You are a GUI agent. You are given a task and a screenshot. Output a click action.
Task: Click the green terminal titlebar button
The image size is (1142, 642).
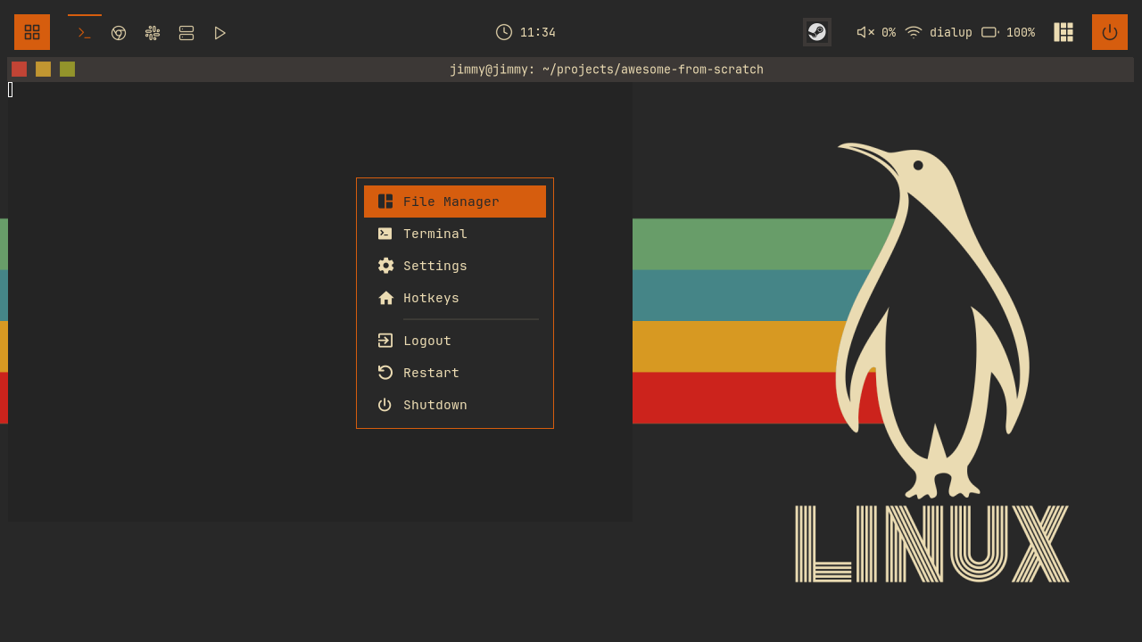click(67, 70)
